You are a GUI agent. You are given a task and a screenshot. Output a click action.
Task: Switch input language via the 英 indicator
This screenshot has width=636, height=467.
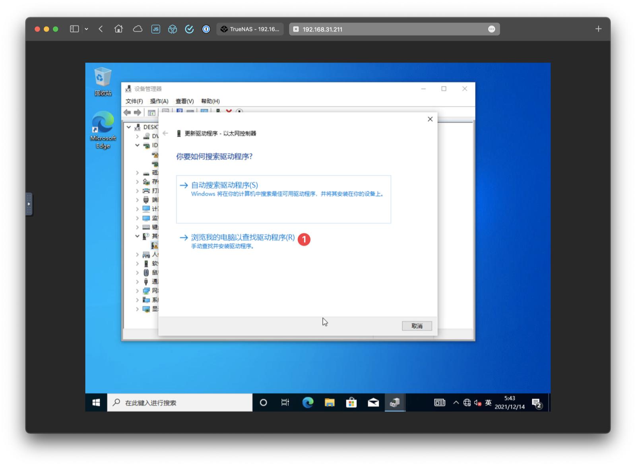(488, 402)
